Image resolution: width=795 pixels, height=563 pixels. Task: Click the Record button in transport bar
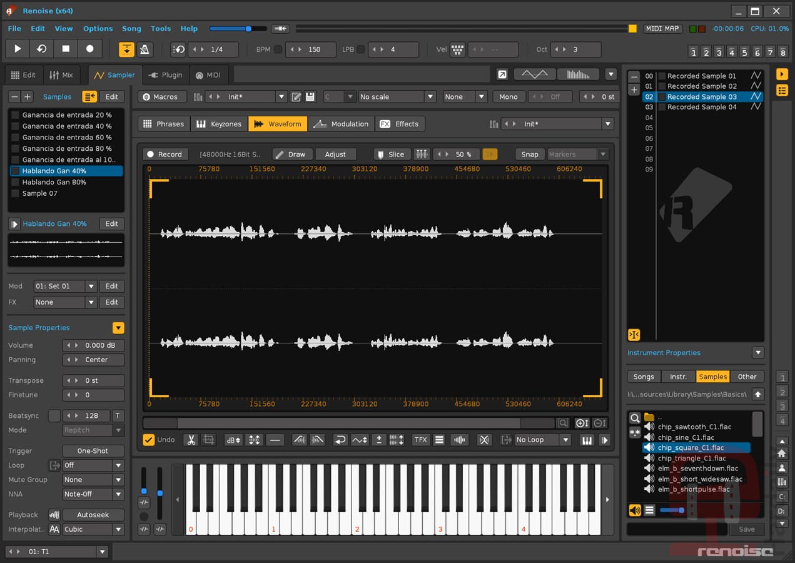89,49
